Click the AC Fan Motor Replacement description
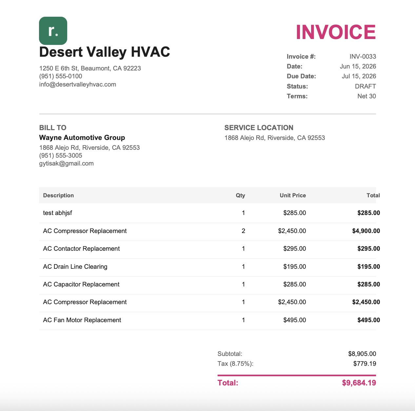 pos(82,320)
